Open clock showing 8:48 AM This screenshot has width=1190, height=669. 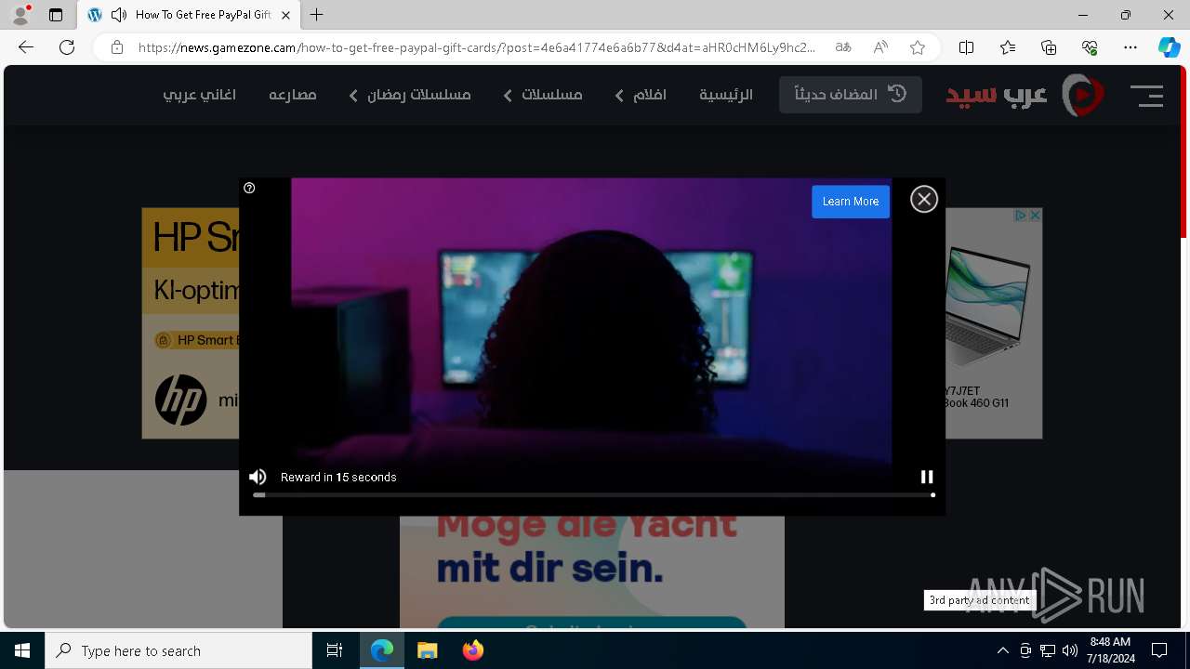pos(1111,650)
